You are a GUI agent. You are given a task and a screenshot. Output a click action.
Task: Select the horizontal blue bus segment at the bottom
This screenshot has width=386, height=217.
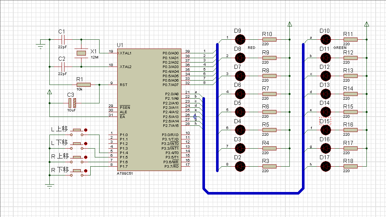254,193
